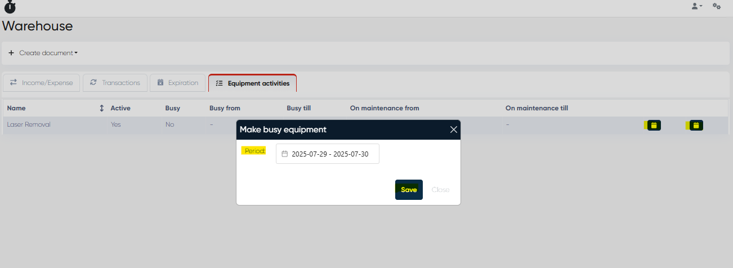Select the Laser Removal equipment name

[x=29, y=124]
